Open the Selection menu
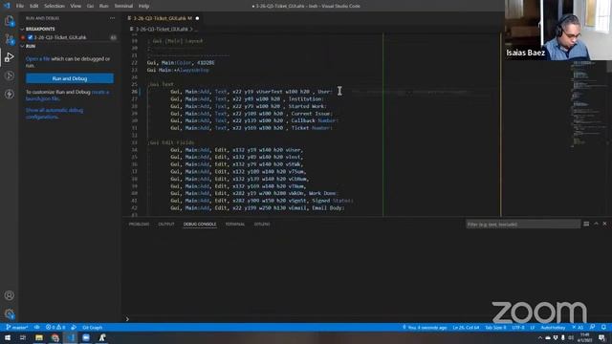This screenshot has height=344, width=612. pyautogui.click(x=55, y=6)
